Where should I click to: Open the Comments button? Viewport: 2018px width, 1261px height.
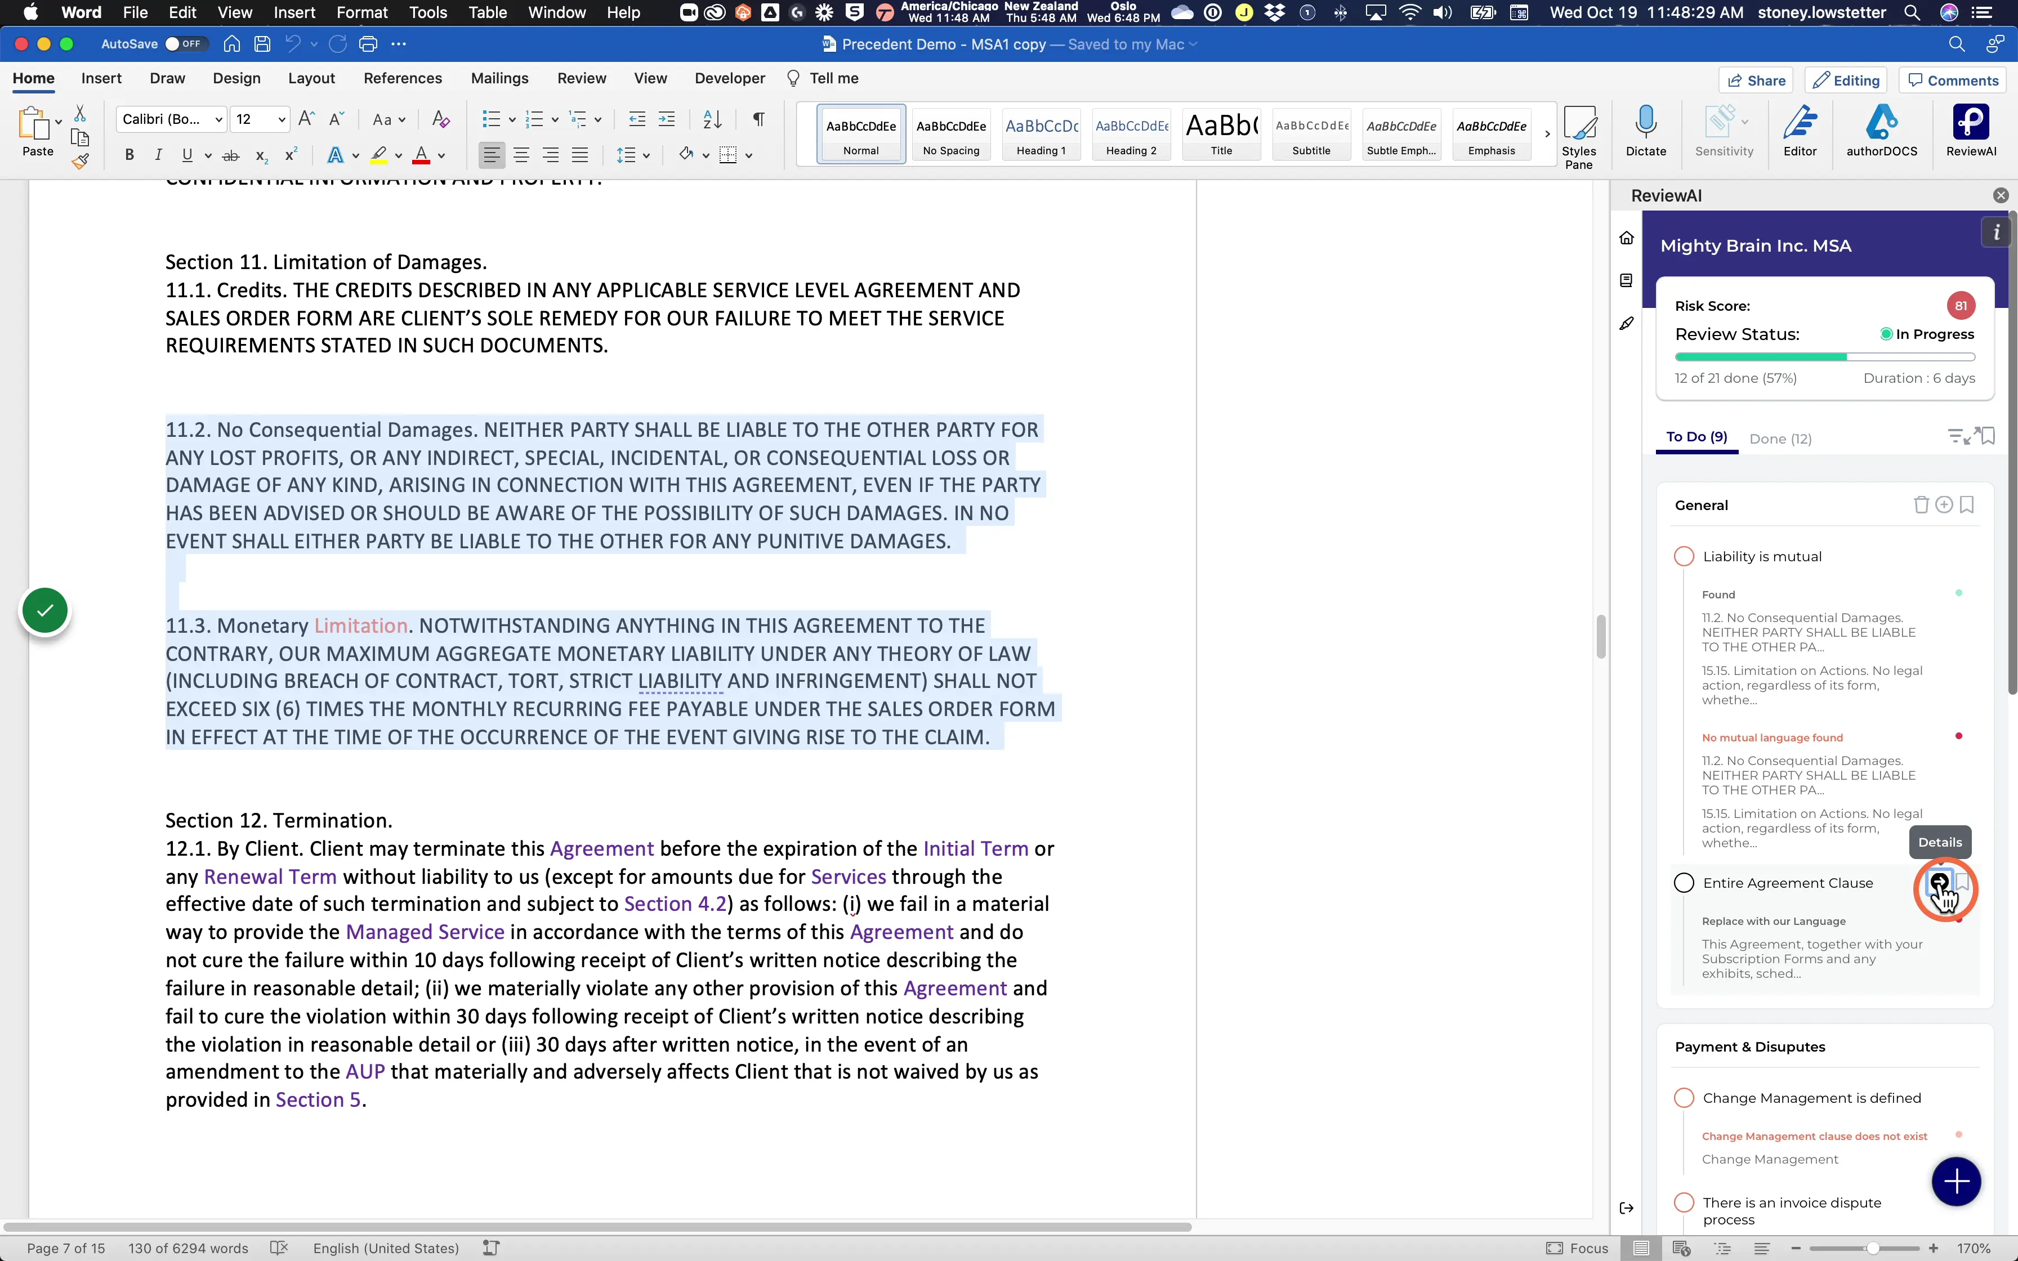[x=1953, y=80]
